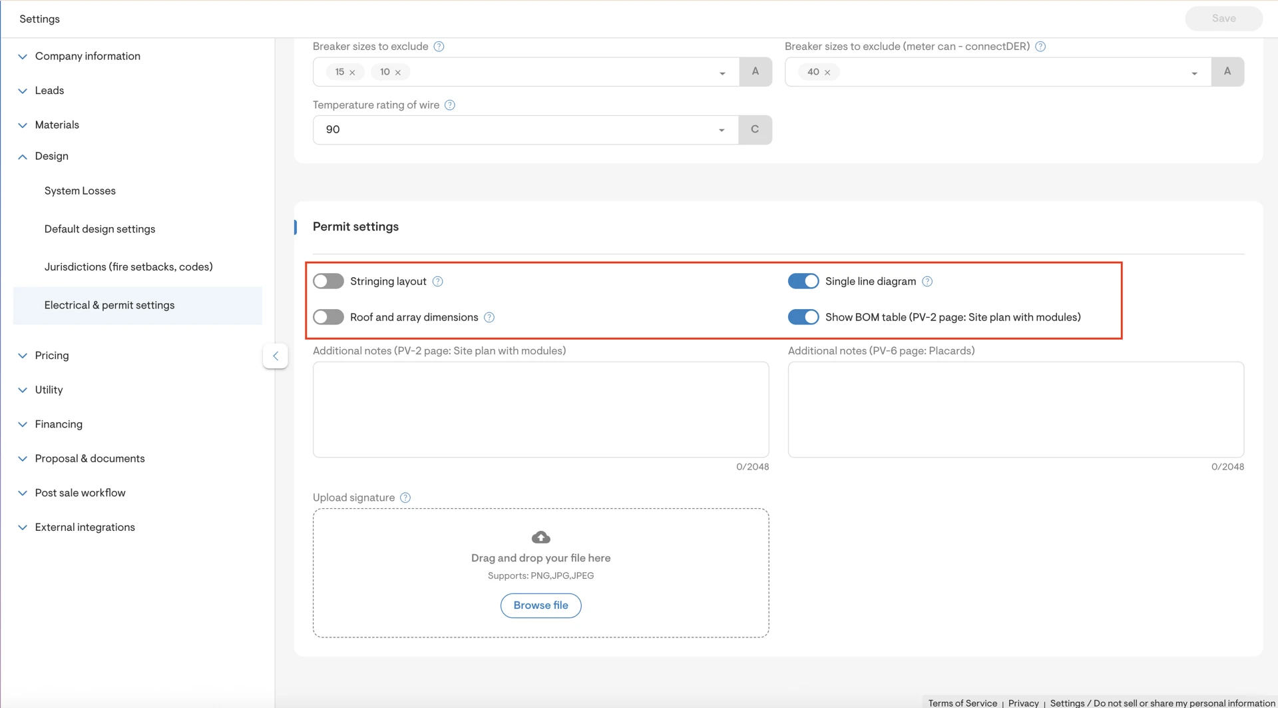Click the Browse file button
The image size is (1278, 708).
(540, 605)
